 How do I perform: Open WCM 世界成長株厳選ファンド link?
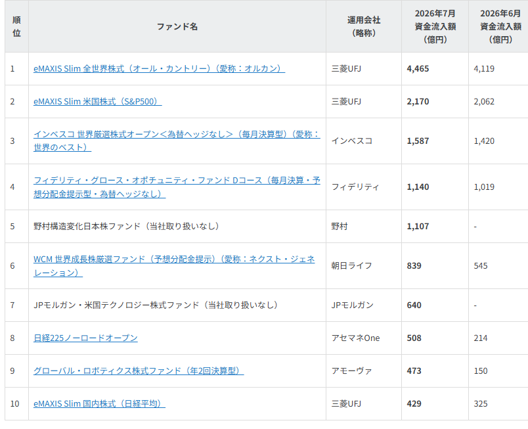coord(175,265)
